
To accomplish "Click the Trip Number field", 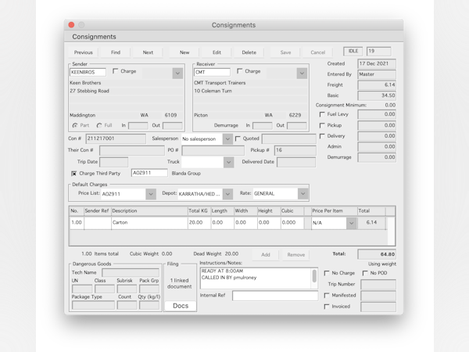I will (x=378, y=285).
